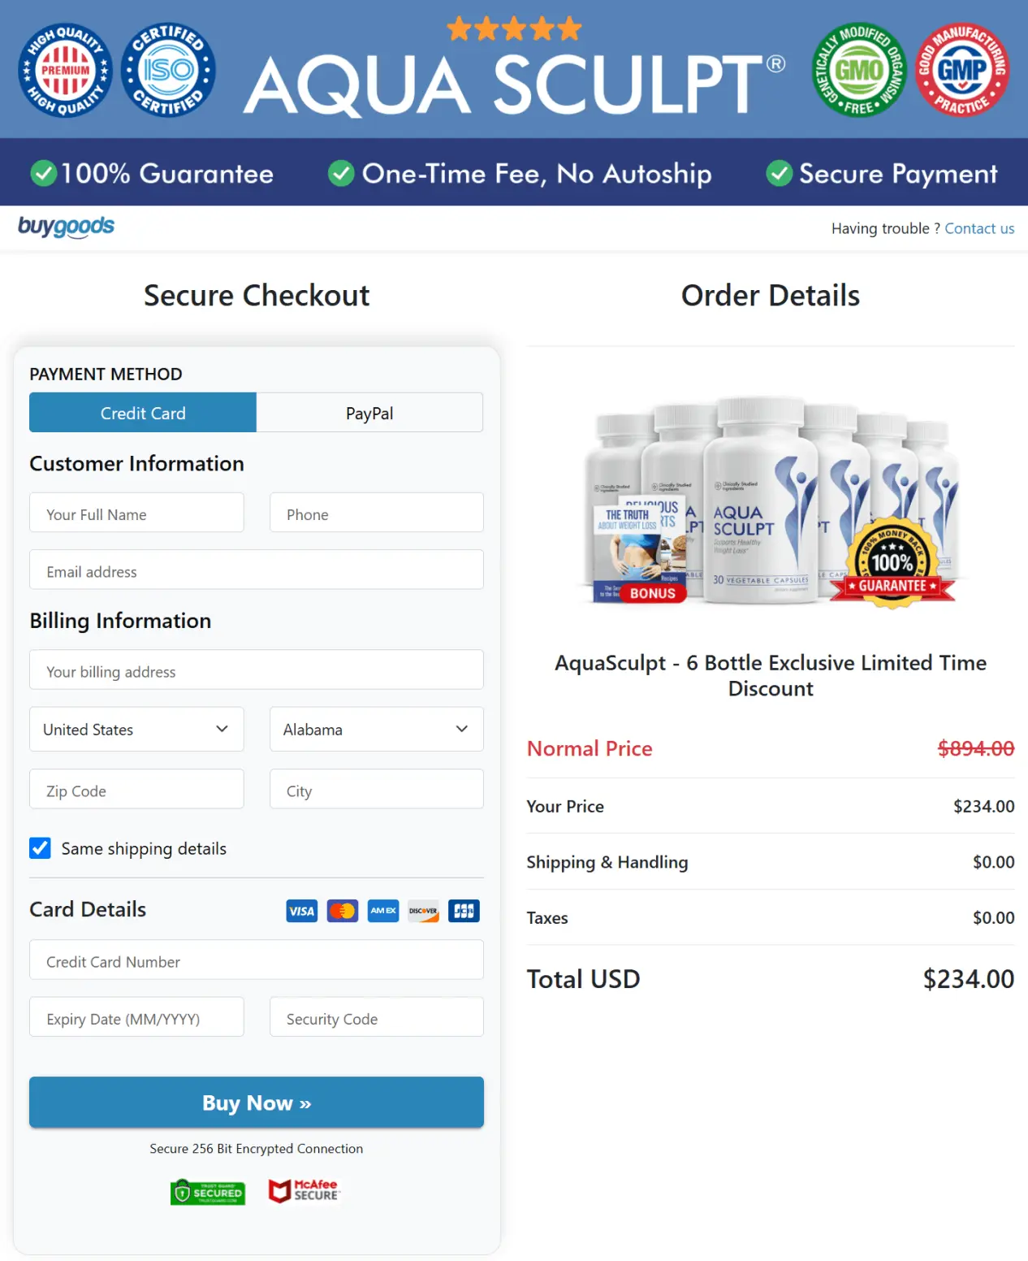Open the Alabama state dropdown

376,729
